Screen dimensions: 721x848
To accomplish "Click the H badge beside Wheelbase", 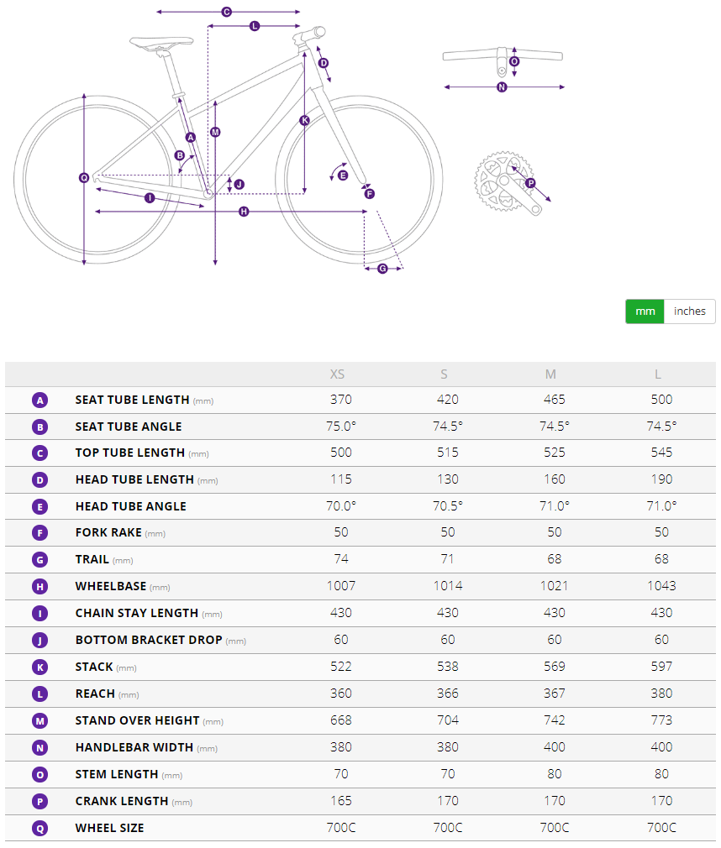I will click(39, 586).
